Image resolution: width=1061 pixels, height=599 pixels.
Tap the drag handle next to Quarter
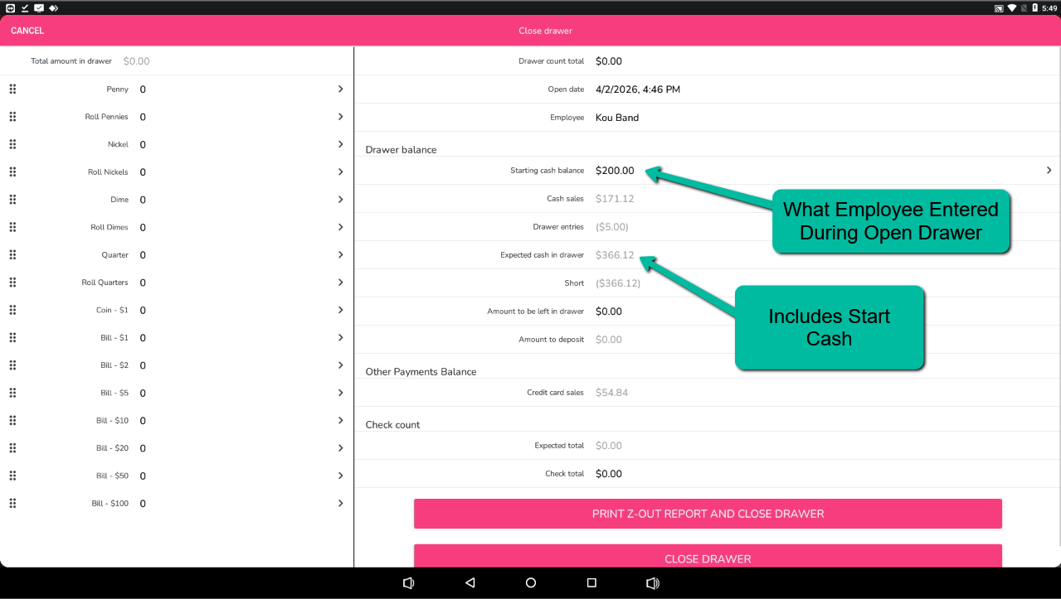[x=12, y=255]
